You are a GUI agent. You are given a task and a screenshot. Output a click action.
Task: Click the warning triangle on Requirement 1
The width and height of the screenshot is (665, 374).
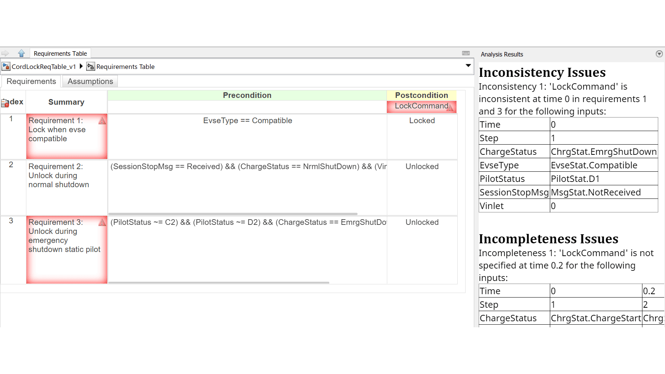tap(102, 121)
